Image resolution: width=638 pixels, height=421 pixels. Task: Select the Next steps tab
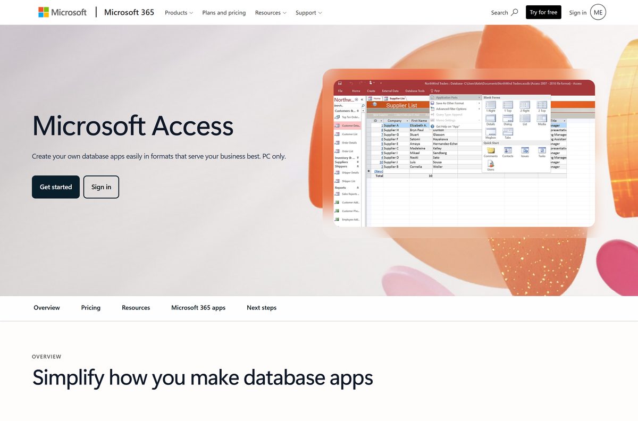tap(262, 308)
